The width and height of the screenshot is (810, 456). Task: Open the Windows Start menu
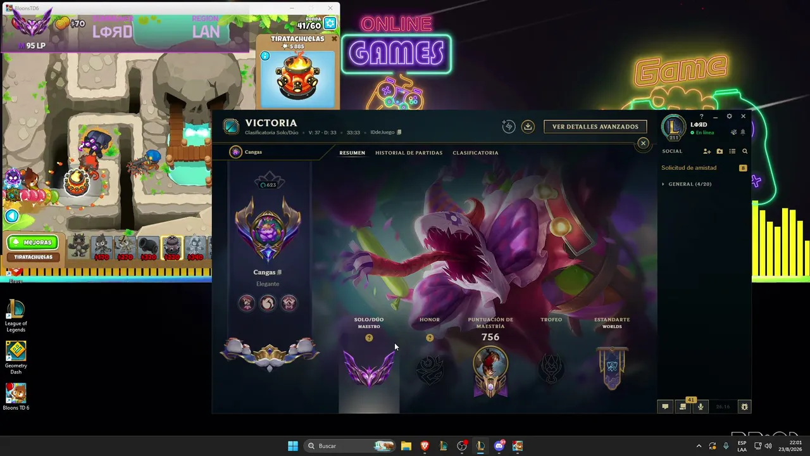click(x=293, y=446)
